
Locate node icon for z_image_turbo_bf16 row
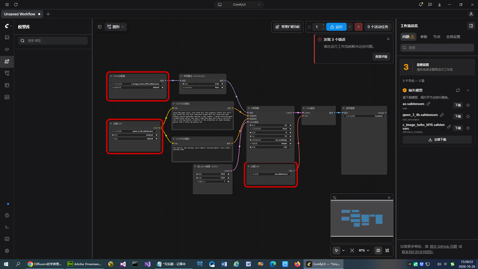pyautogui.click(x=468, y=128)
